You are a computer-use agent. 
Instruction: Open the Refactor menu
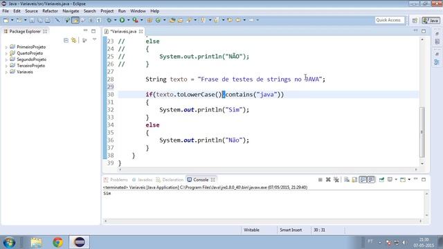(x=50, y=11)
